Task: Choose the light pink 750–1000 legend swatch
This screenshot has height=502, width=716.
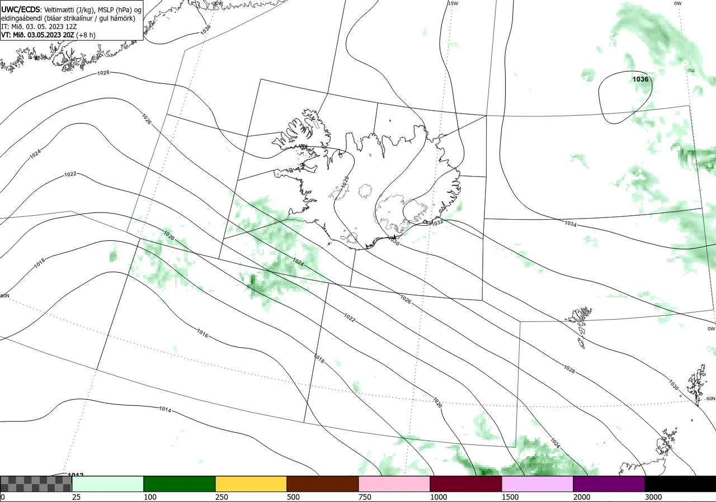Action: coord(394,484)
